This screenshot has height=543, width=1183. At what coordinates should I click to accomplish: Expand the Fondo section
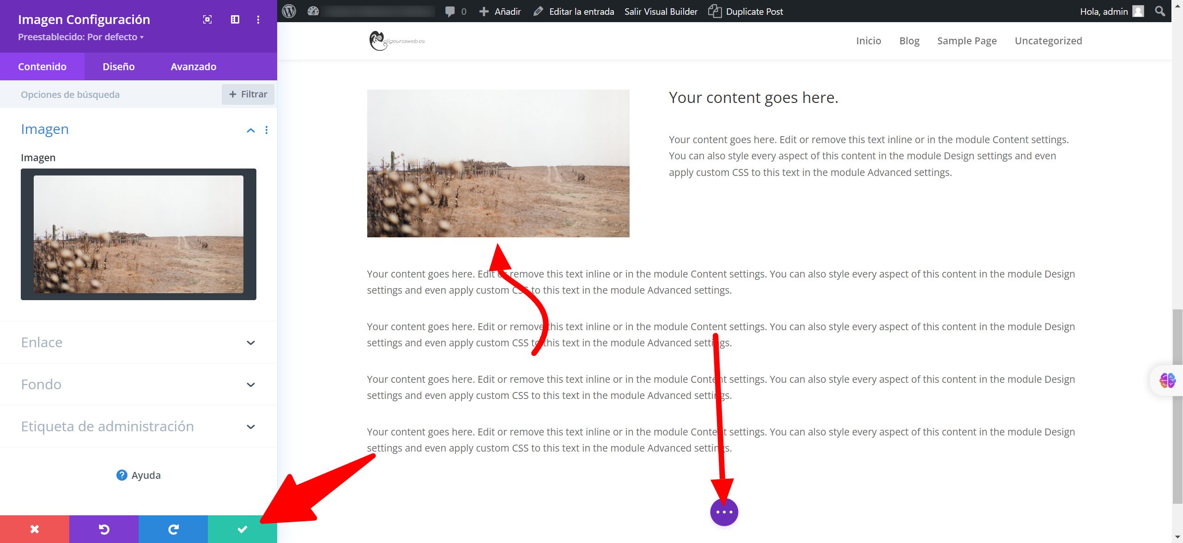[x=251, y=385]
